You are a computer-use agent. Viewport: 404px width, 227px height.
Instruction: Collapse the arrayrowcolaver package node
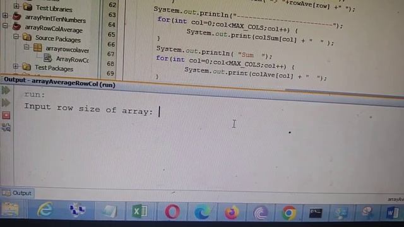point(27,47)
